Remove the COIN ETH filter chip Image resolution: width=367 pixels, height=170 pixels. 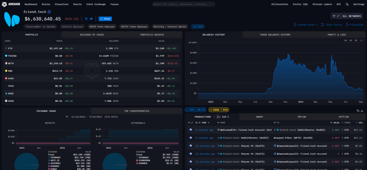click(211, 110)
